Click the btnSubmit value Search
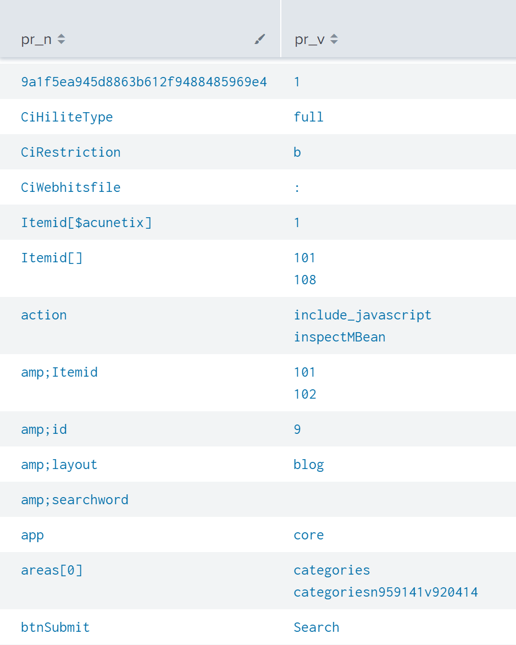The width and height of the screenshot is (516, 645). tap(317, 627)
